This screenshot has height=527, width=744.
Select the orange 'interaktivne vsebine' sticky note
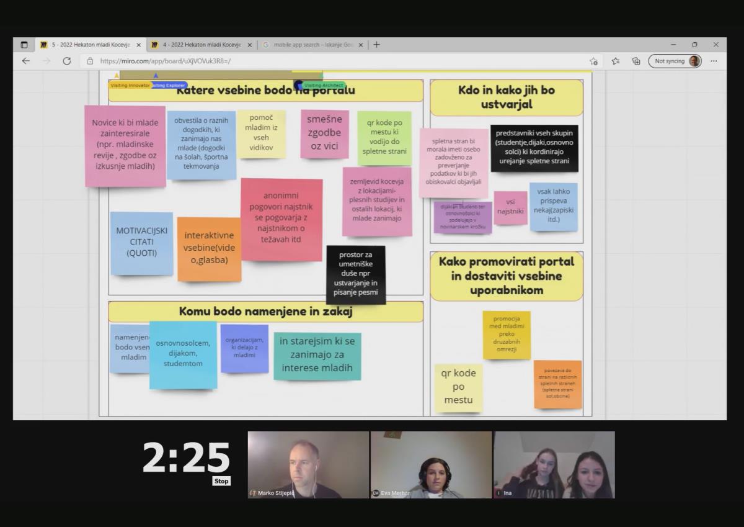[x=209, y=248]
